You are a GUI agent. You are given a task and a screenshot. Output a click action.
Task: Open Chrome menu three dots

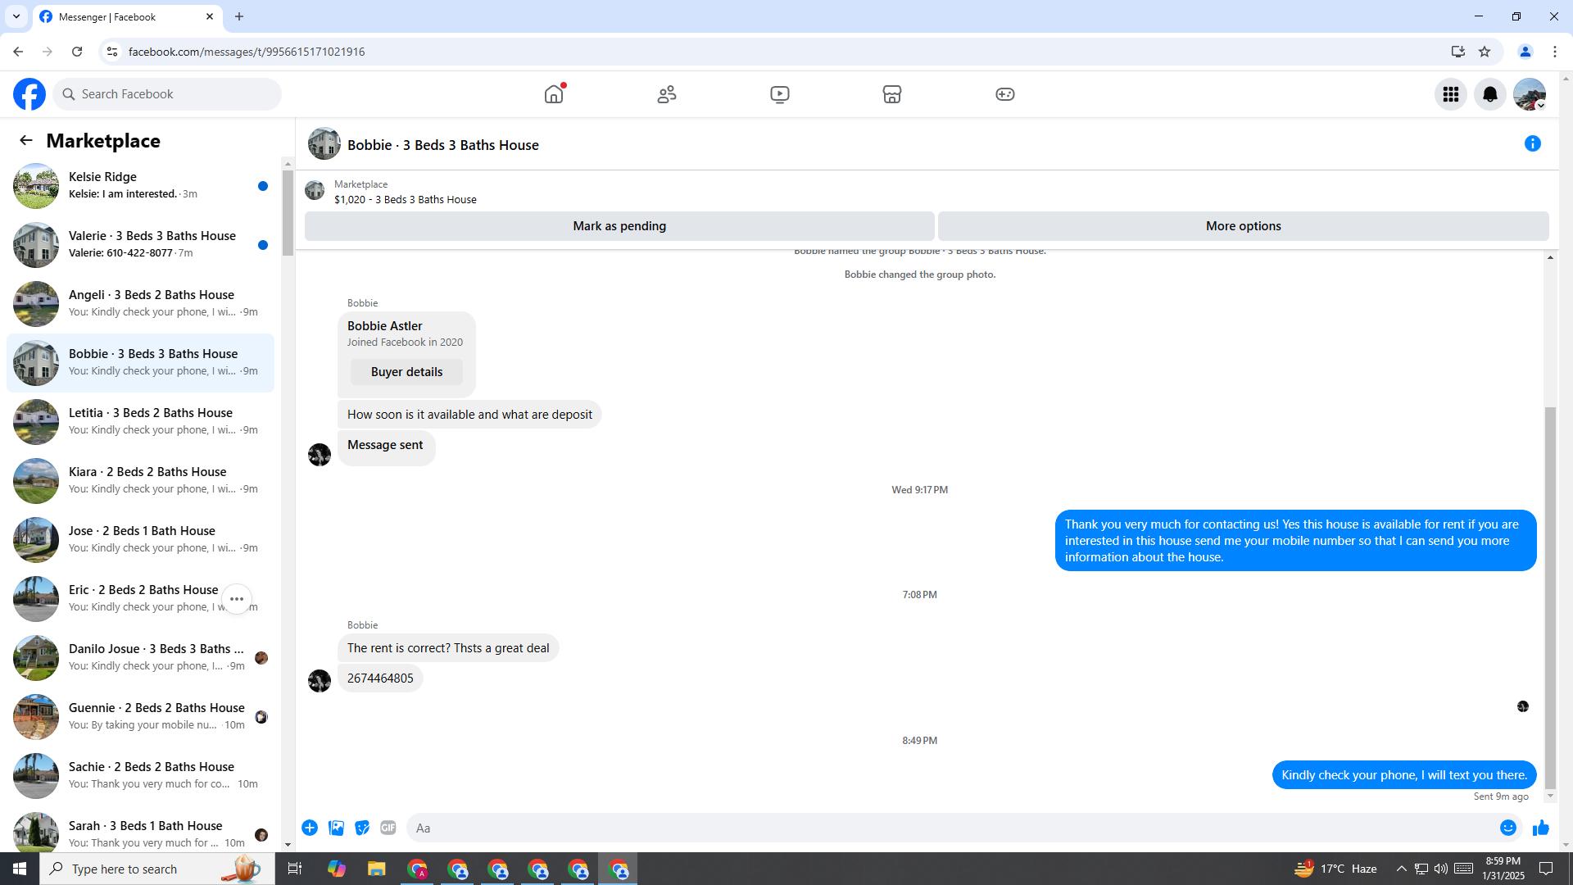pyautogui.click(x=1555, y=52)
